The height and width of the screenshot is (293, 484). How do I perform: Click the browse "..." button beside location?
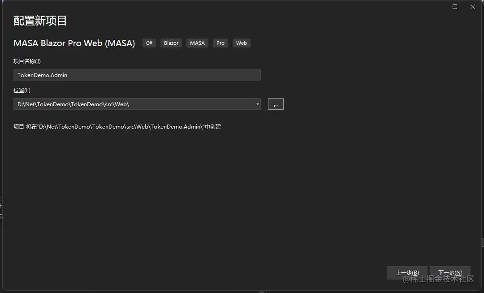point(276,104)
